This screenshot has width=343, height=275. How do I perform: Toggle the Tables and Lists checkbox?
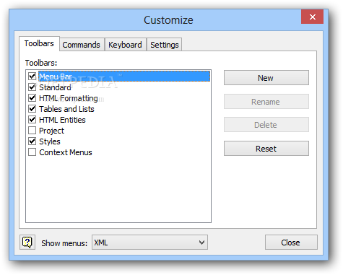[x=32, y=109]
